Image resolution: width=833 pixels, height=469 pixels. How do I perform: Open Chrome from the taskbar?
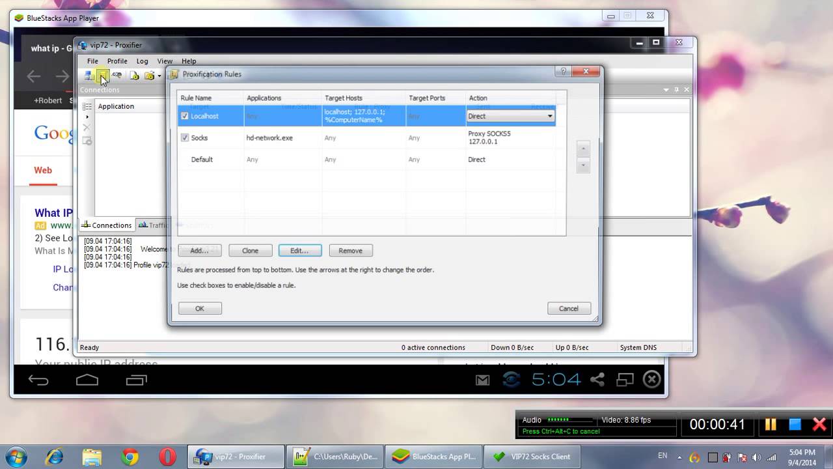click(x=130, y=457)
